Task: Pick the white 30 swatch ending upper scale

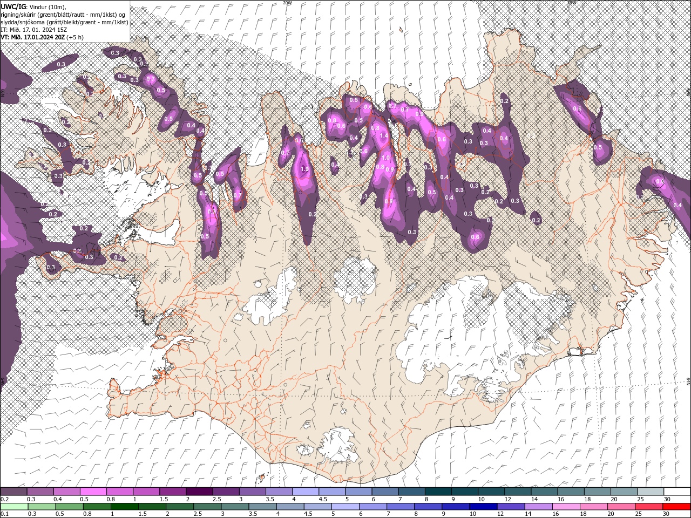Action: [677, 492]
